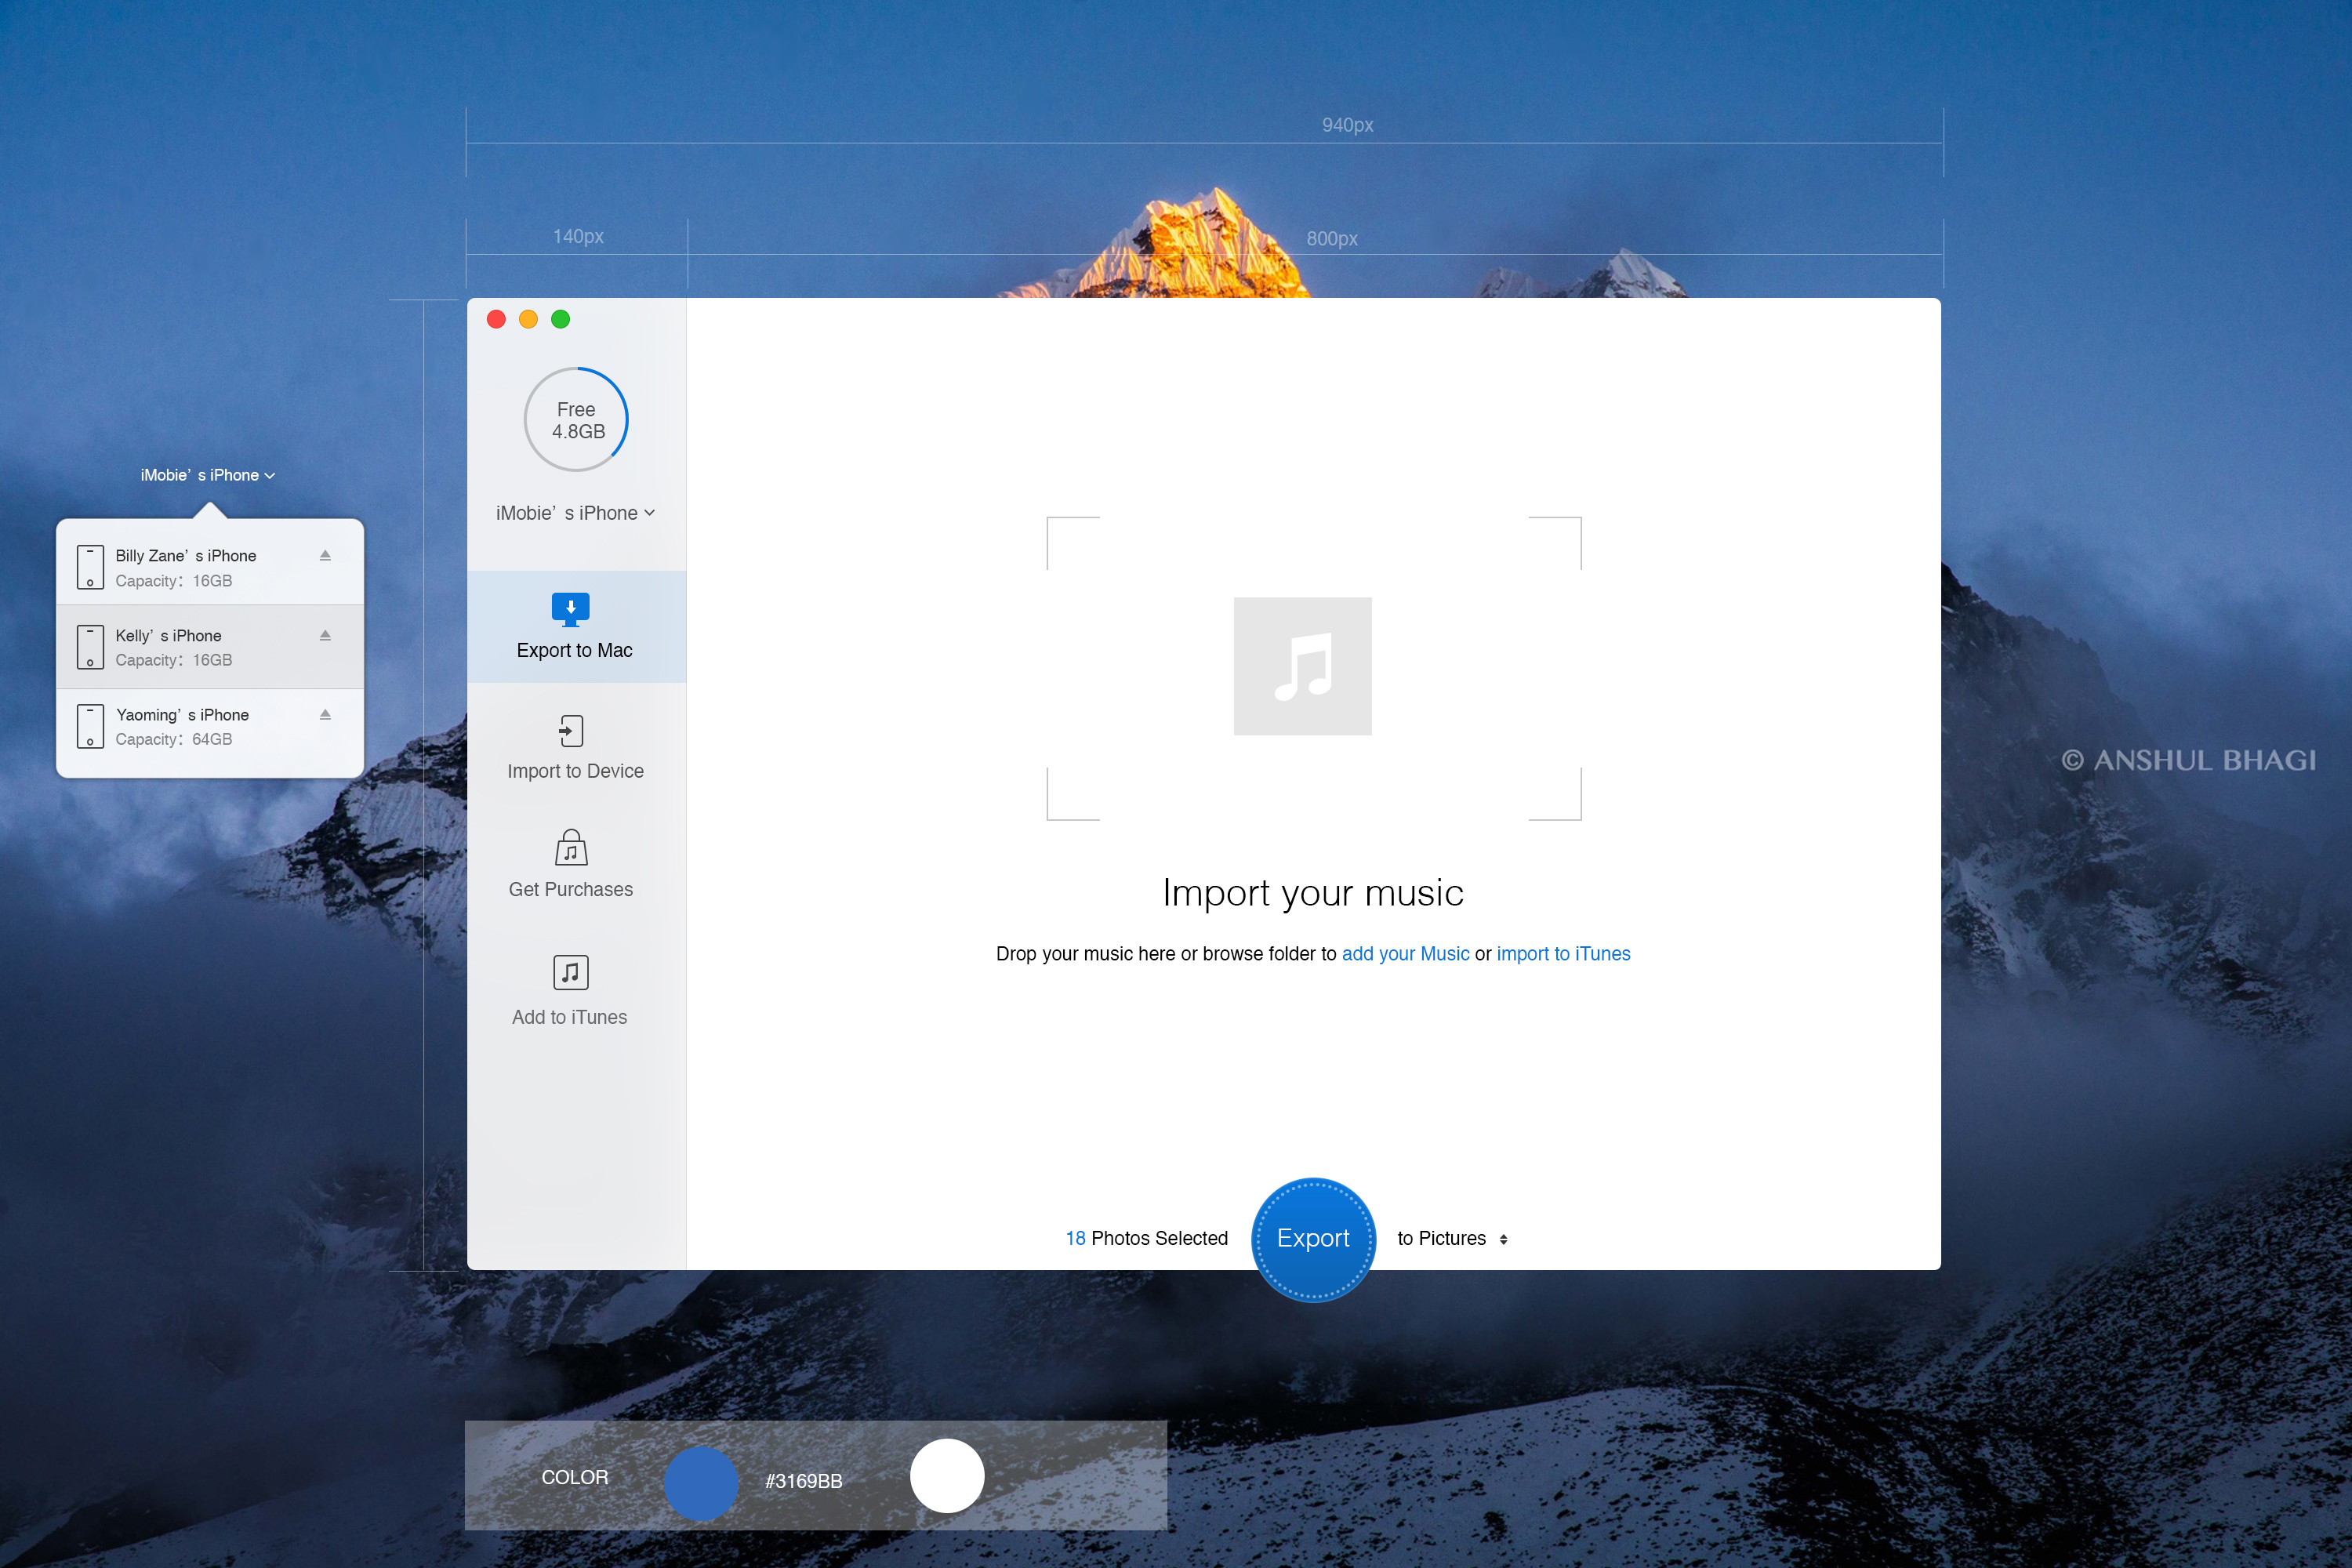
Task: Click phone icon beside Kelly's iPhone
Action: point(90,647)
